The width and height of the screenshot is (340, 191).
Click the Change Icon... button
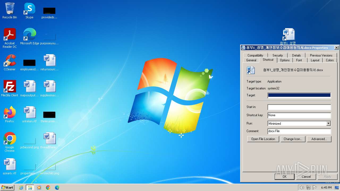tap(293, 139)
